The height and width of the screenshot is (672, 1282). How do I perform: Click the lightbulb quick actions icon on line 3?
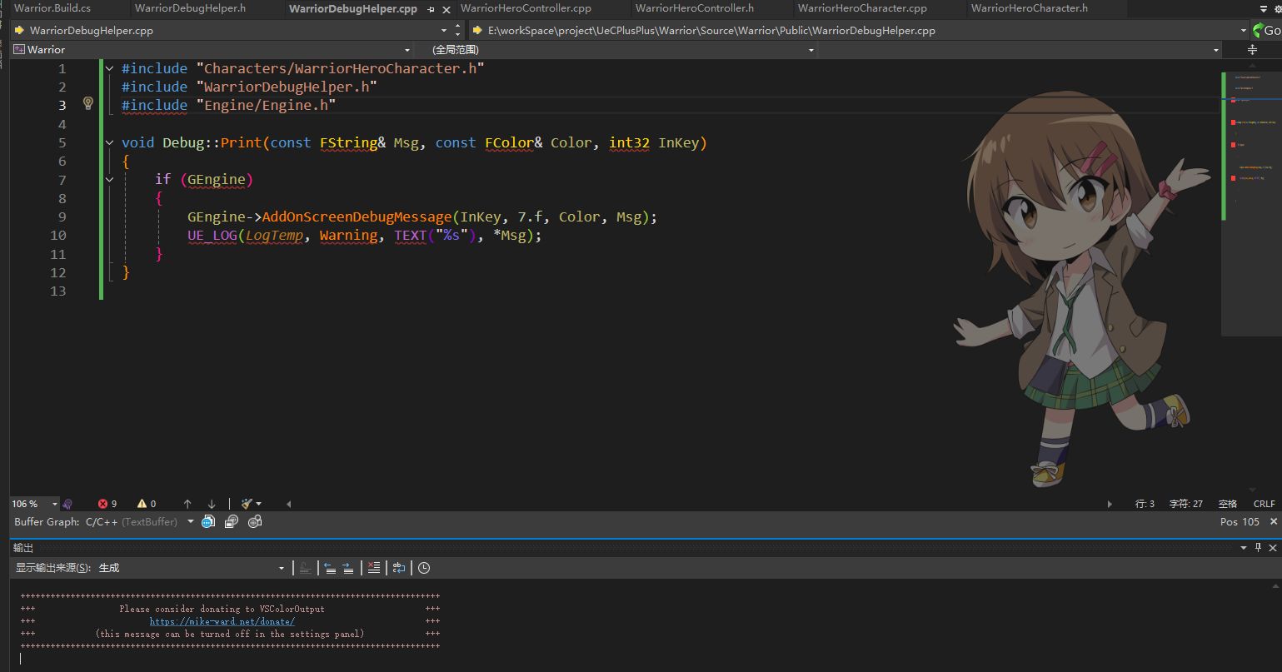tap(88, 103)
